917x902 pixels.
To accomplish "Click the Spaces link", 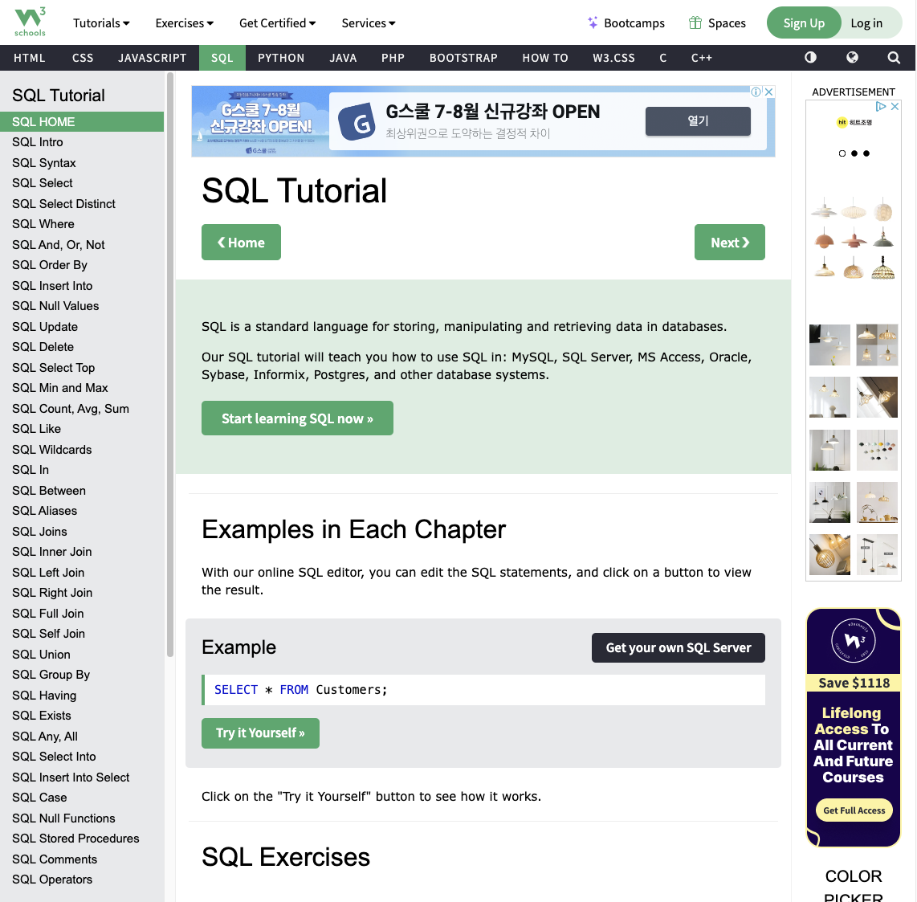I will 727,22.
